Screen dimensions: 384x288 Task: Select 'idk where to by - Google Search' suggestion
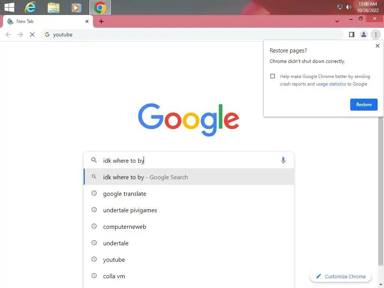[189, 177]
